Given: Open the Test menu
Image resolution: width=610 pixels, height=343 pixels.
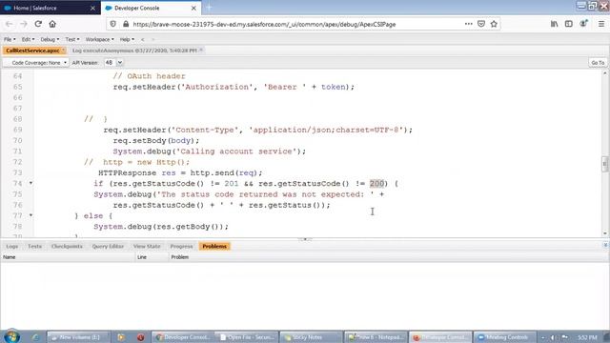Looking at the screenshot, I should tap(72, 39).
